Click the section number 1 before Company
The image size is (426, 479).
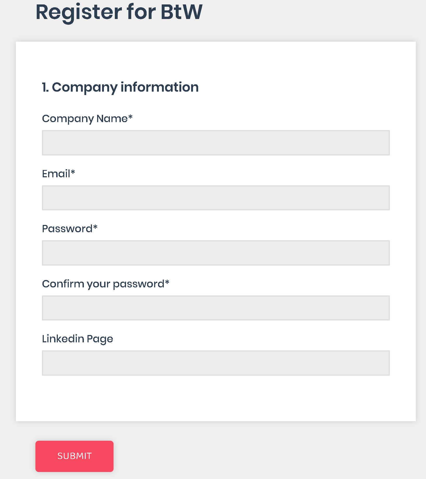pyautogui.click(x=45, y=87)
